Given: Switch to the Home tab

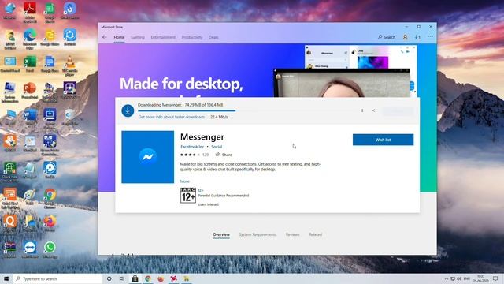Looking at the screenshot, I should [x=119, y=37].
